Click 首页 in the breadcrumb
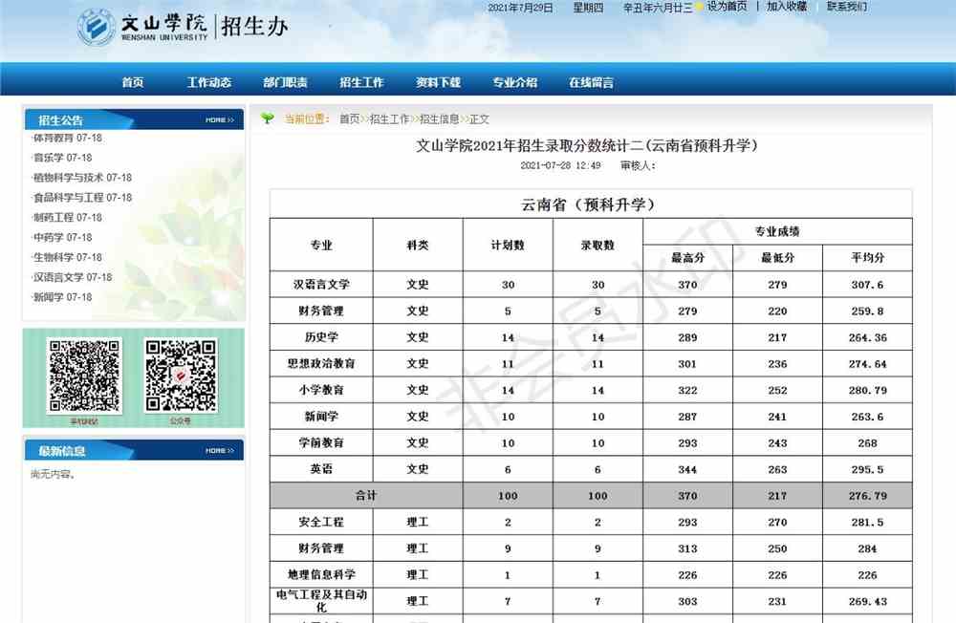The height and width of the screenshot is (623, 956). coord(349,118)
